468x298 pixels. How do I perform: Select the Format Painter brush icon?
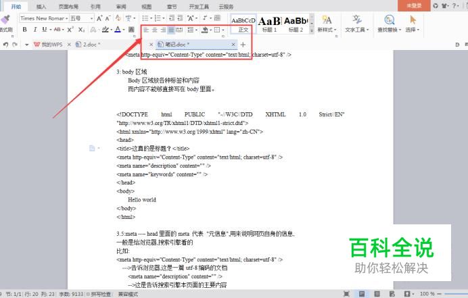click(x=5, y=20)
